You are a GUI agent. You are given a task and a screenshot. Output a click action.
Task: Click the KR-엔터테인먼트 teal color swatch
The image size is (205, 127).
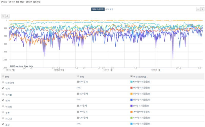tap(131, 82)
